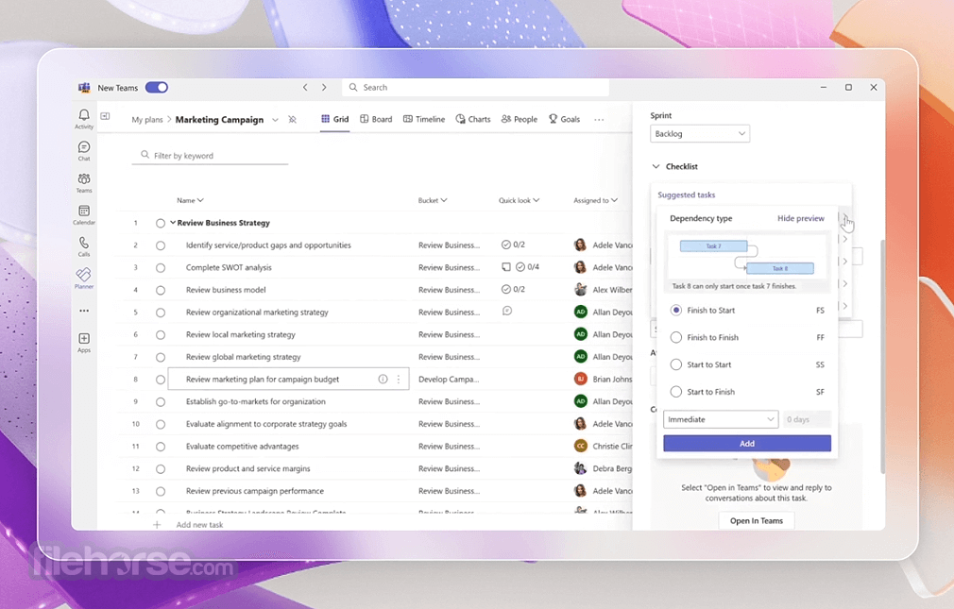954x609 pixels.
Task: Toggle the New Teams switch
Action: (157, 88)
